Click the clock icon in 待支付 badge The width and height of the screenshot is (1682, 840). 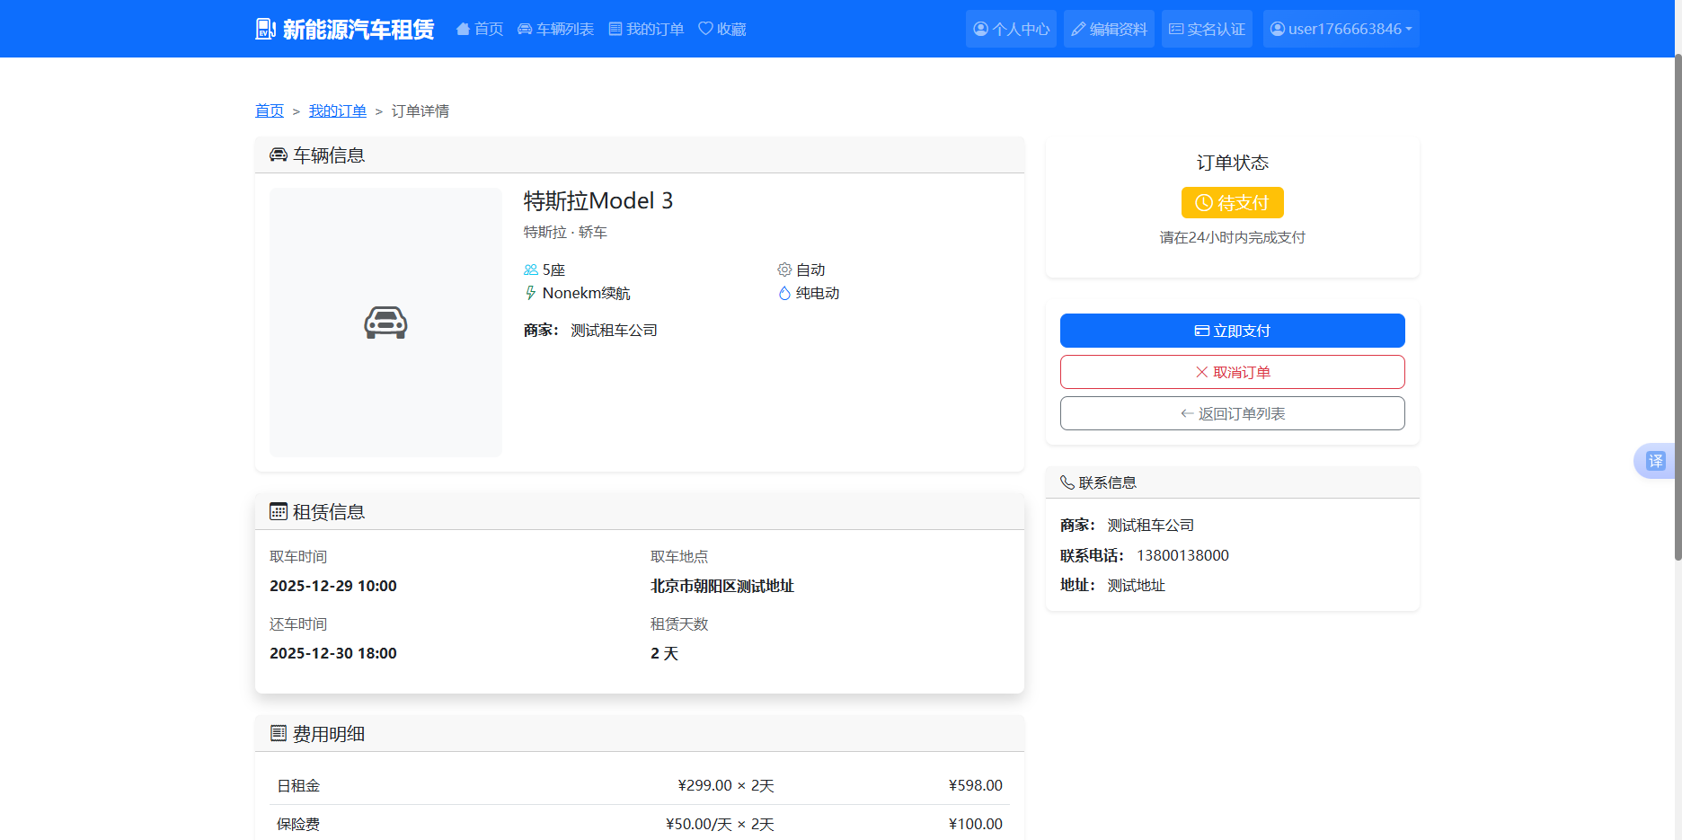pos(1204,203)
